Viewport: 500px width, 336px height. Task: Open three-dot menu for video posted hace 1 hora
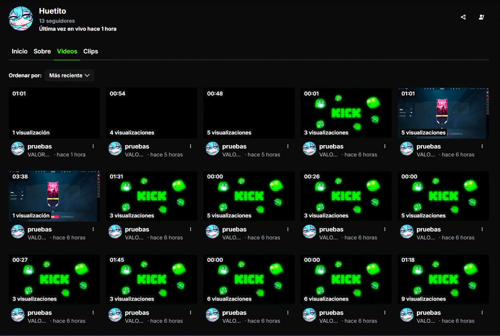click(93, 146)
